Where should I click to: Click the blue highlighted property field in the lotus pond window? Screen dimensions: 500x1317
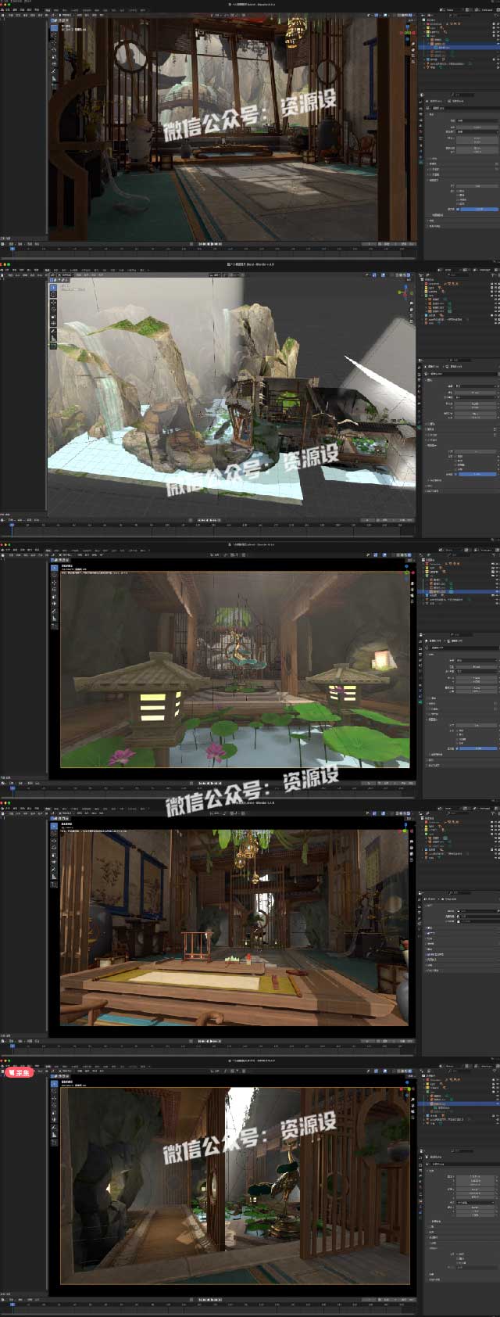[x=477, y=748]
